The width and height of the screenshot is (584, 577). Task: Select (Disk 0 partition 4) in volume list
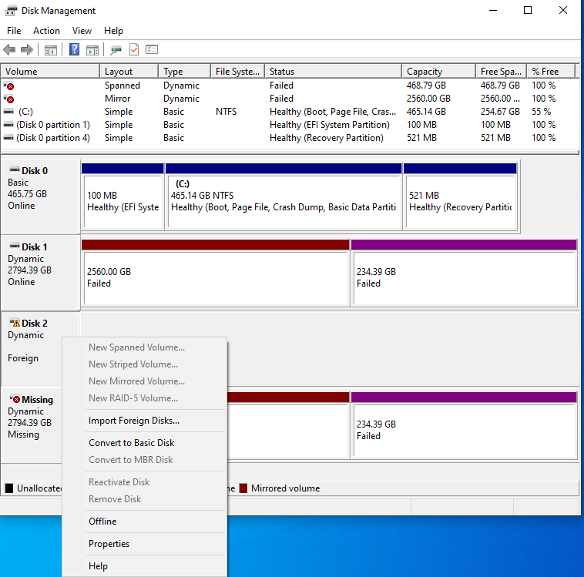(53, 137)
